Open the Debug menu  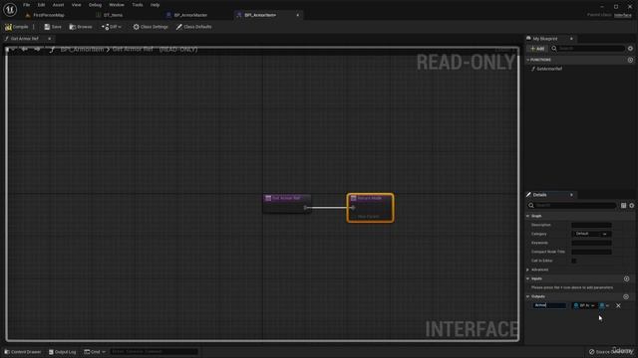click(x=95, y=5)
